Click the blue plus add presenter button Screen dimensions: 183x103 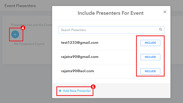click(15, 34)
